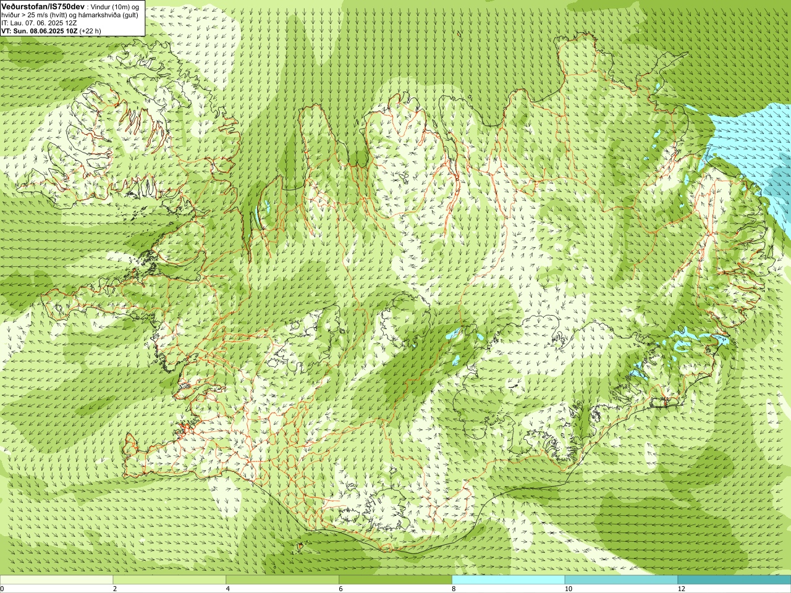Viewport: 791px width, 593px height.
Task: Click the color scale label '8'
Action: point(454,589)
